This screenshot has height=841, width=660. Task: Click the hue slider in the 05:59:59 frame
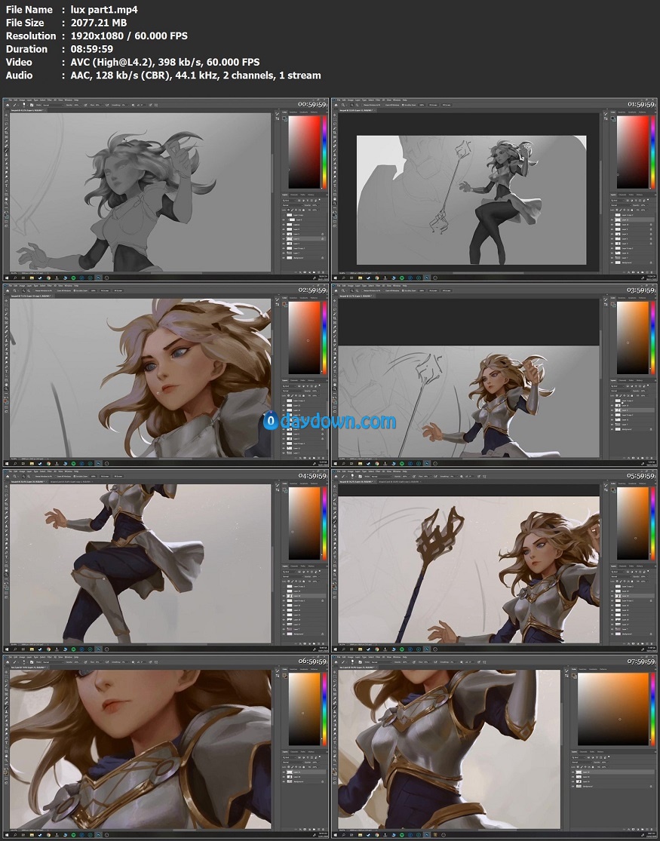(652, 523)
